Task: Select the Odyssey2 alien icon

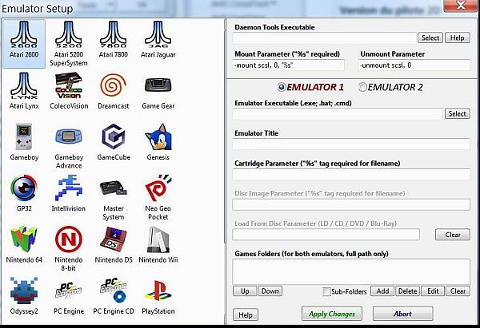Action: 24,290
